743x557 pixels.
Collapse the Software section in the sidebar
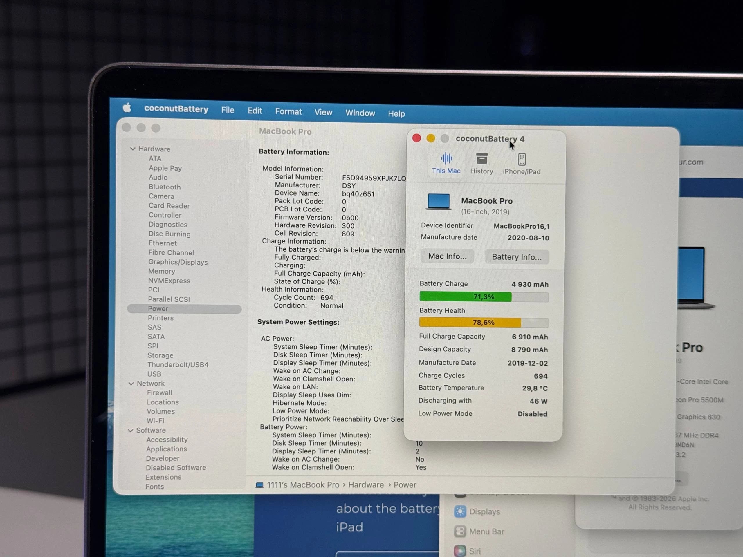pos(130,430)
